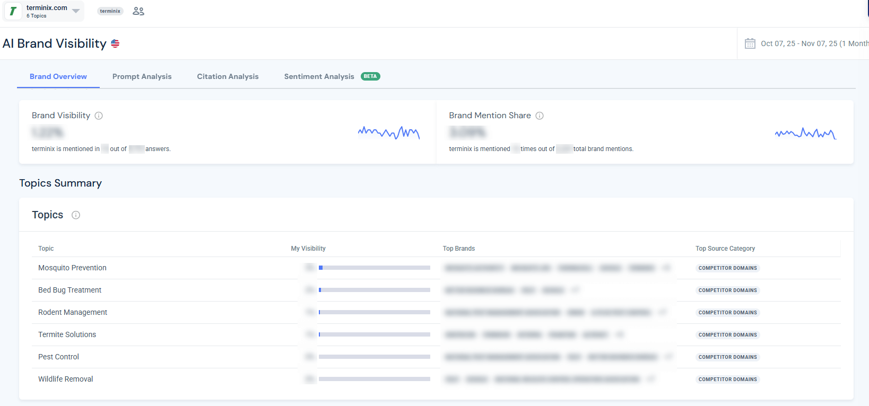Click Brand Mention Share info icon
This screenshot has height=406, width=869.
click(540, 116)
